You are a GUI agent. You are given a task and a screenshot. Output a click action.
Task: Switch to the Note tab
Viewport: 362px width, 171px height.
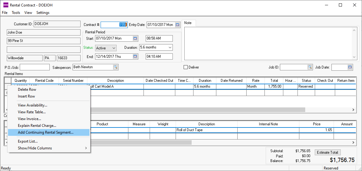(x=188, y=23)
